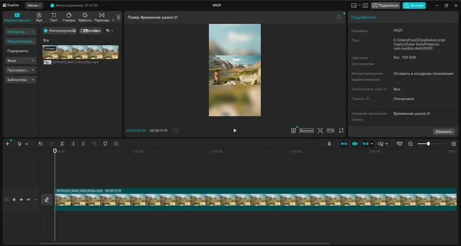Click the Импортировать button

59,30
